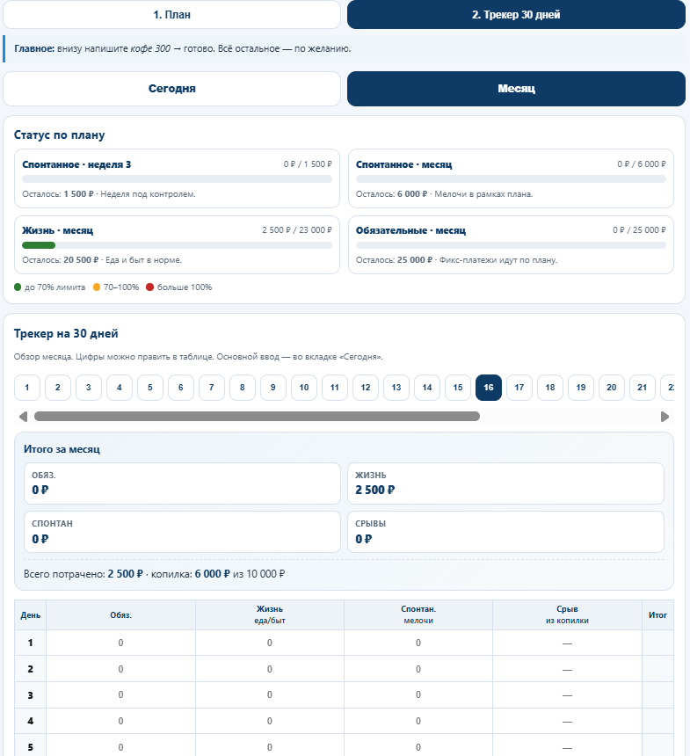Click the 'День' column header
This screenshot has height=756, width=690.
pos(31,614)
